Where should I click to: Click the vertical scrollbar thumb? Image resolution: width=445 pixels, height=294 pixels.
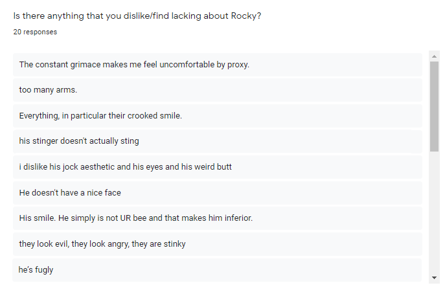(434, 107)
